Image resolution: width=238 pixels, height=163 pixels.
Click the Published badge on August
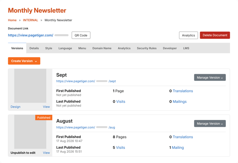[x=44, y=118]
